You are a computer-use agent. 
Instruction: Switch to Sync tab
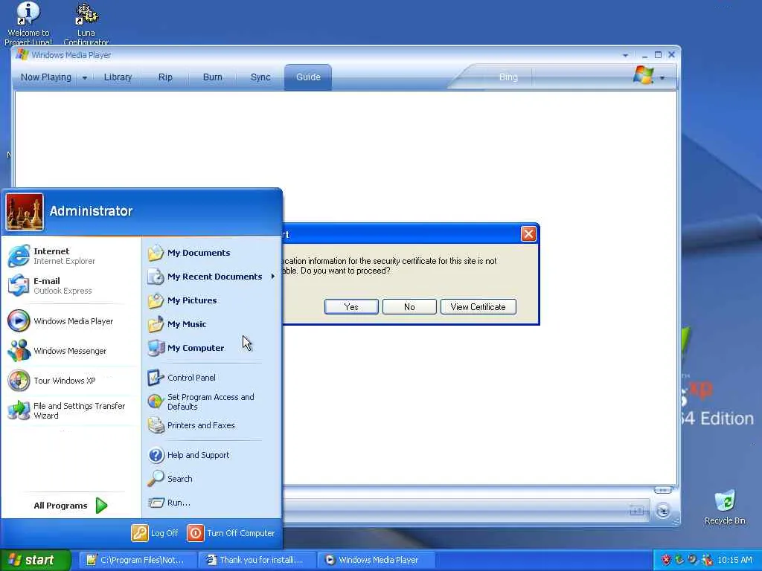click(x=260, y=77)
